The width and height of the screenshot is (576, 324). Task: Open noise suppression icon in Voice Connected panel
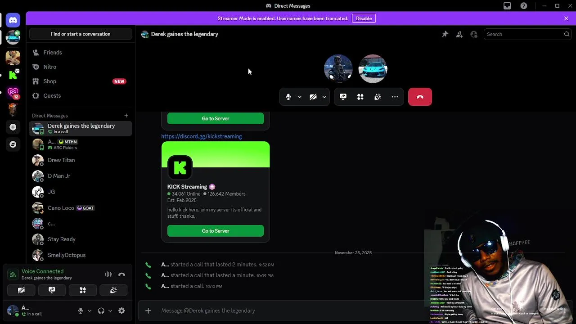(108, 274)
